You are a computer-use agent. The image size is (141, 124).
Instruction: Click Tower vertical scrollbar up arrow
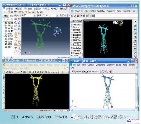(x=136, y=75)
